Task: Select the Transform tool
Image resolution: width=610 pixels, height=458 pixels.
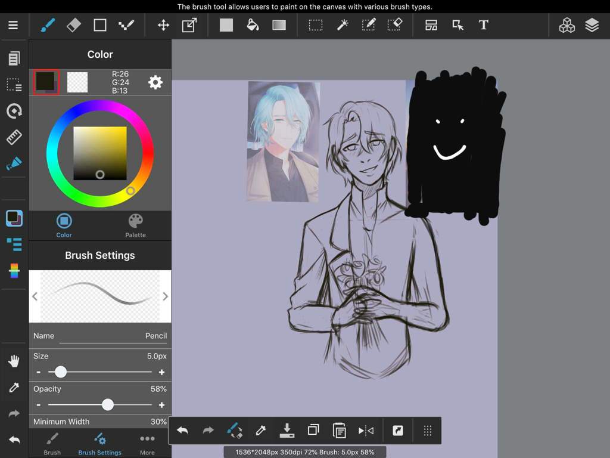Action: pos(189,25)
